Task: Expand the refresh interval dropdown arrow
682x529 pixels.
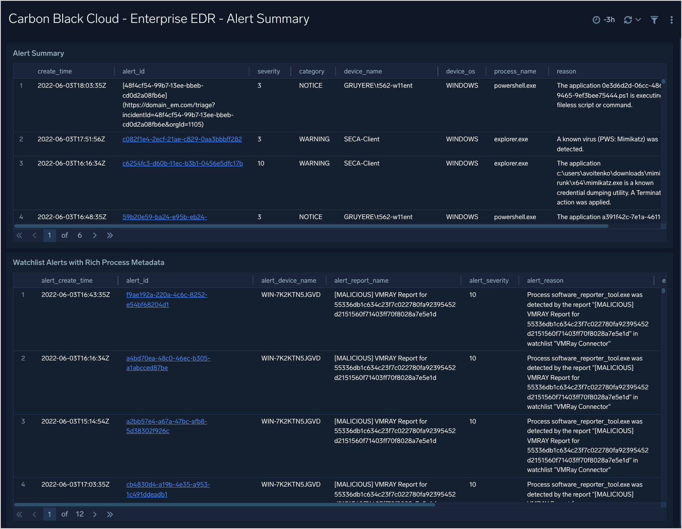Action: (638, 20)
